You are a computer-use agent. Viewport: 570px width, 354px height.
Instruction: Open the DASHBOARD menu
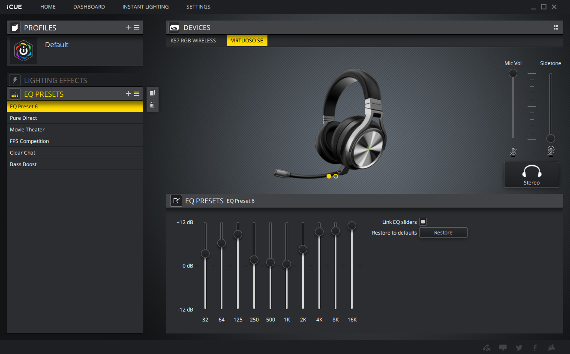point(89,7)
